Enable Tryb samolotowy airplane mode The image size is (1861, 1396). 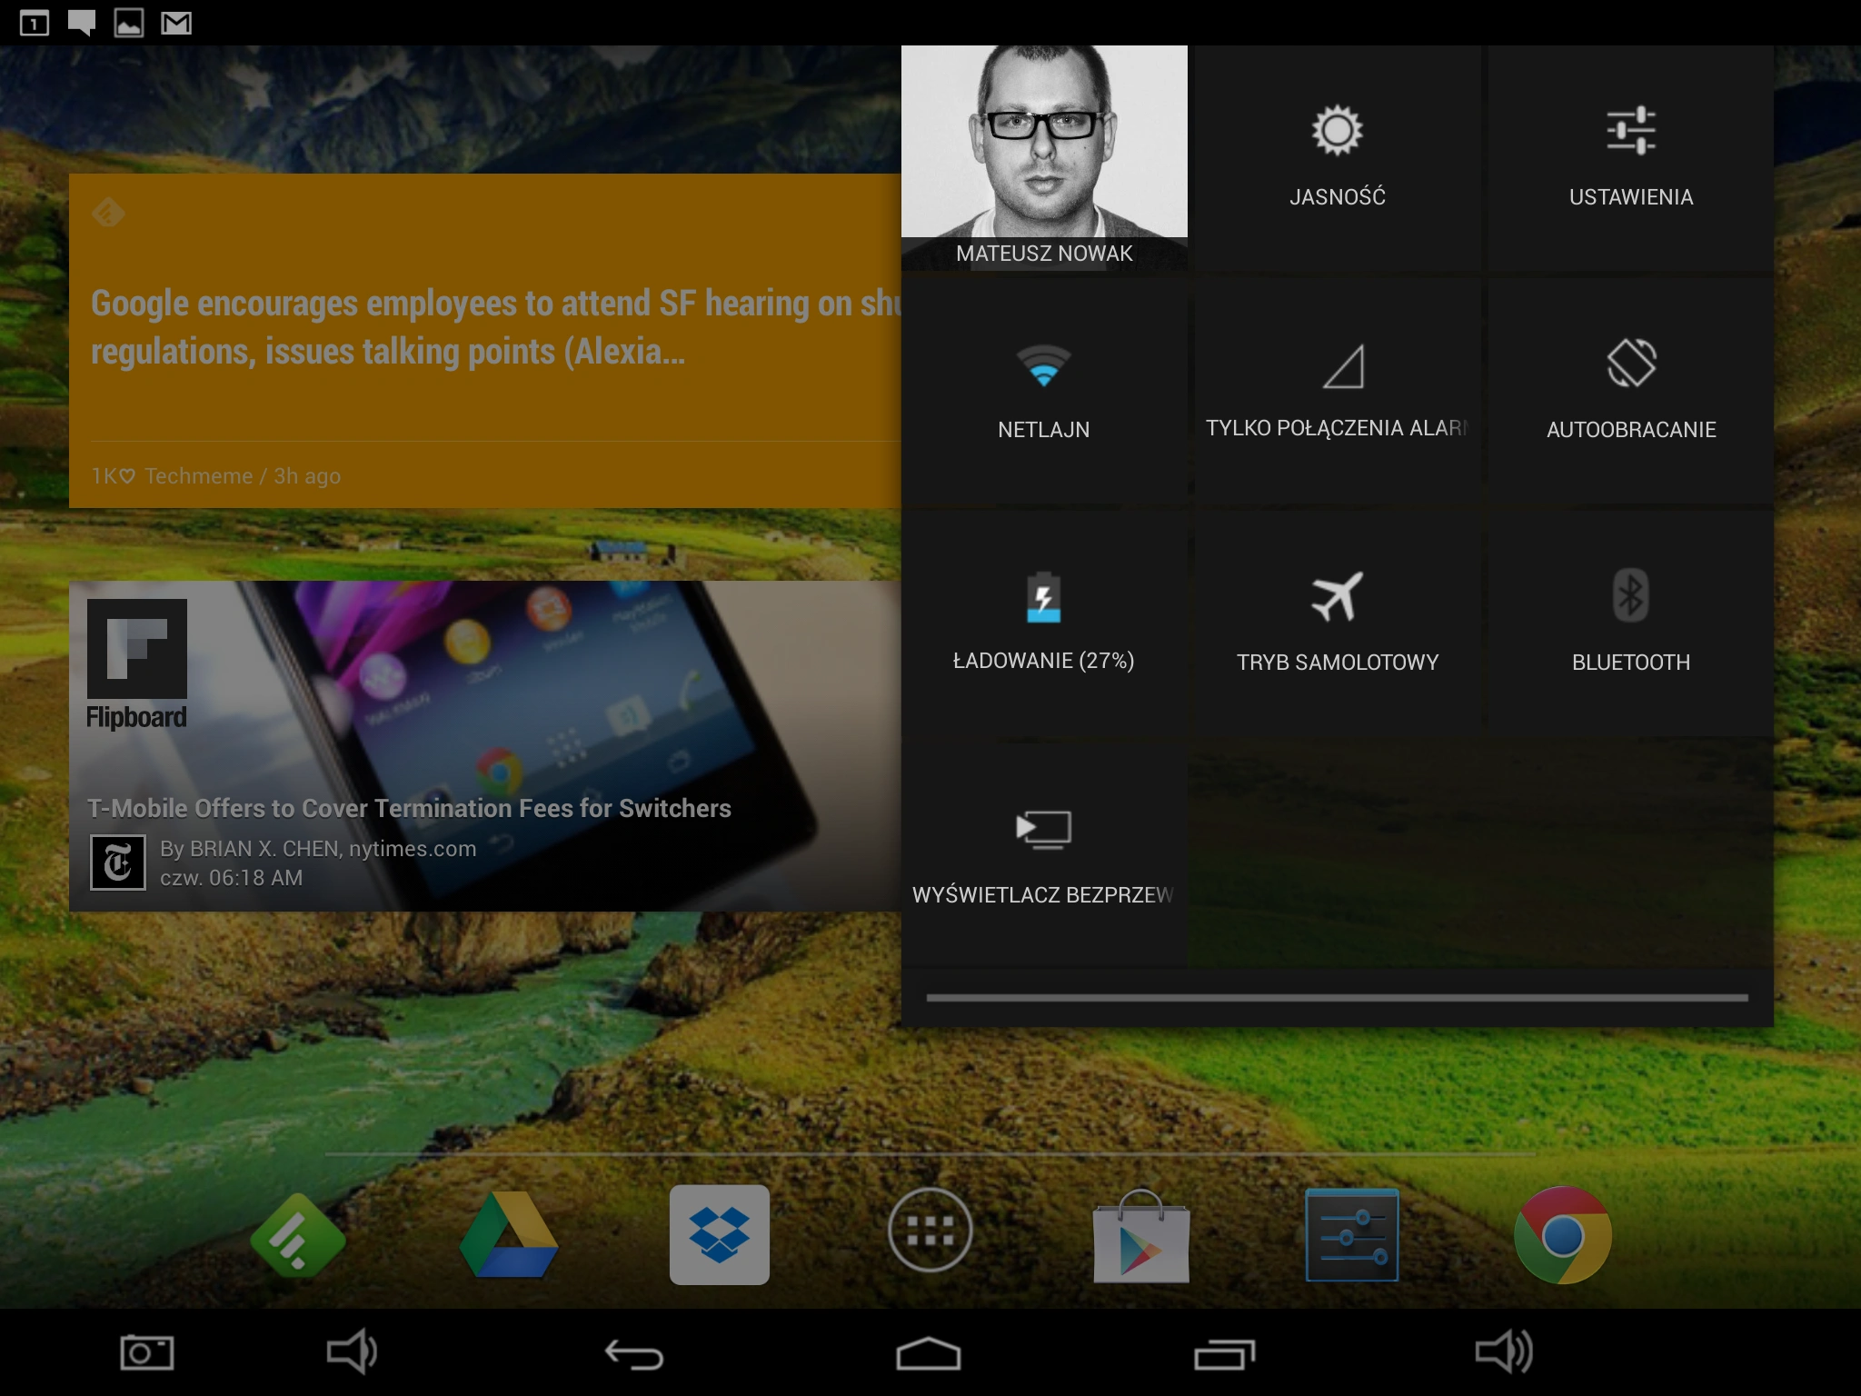(x=1337, y=623)
